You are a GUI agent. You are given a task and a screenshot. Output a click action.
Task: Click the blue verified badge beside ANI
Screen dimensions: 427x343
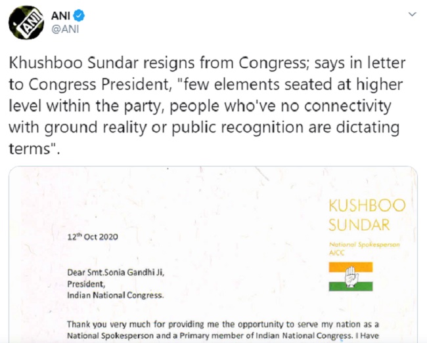pos(79,16)
